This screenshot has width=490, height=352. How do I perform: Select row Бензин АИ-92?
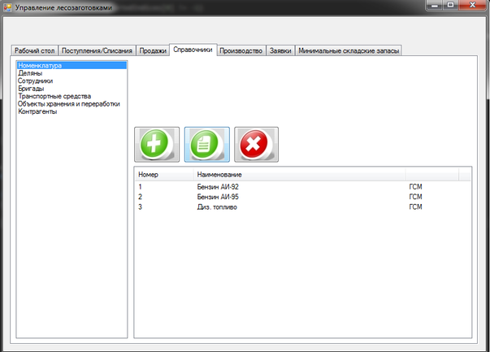pyautogui.click(x=303, y=187)
